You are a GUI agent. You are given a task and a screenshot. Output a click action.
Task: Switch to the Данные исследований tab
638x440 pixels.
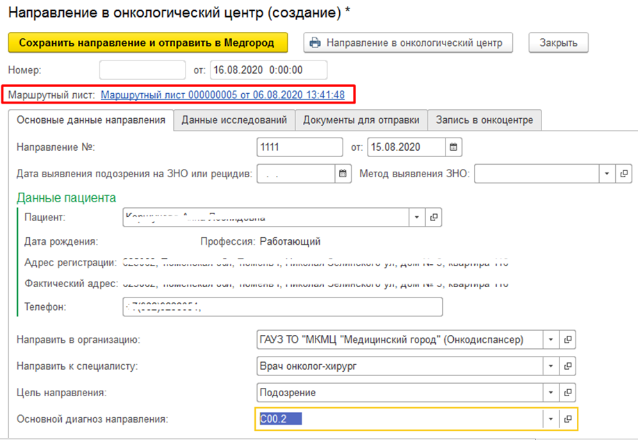pyautogui.click(x=234, y=120)
